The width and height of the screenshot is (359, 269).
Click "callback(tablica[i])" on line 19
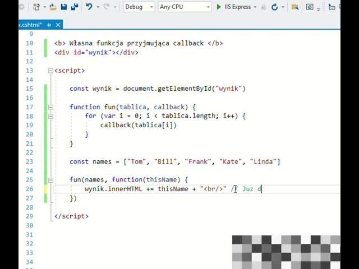tap(139, 125)
